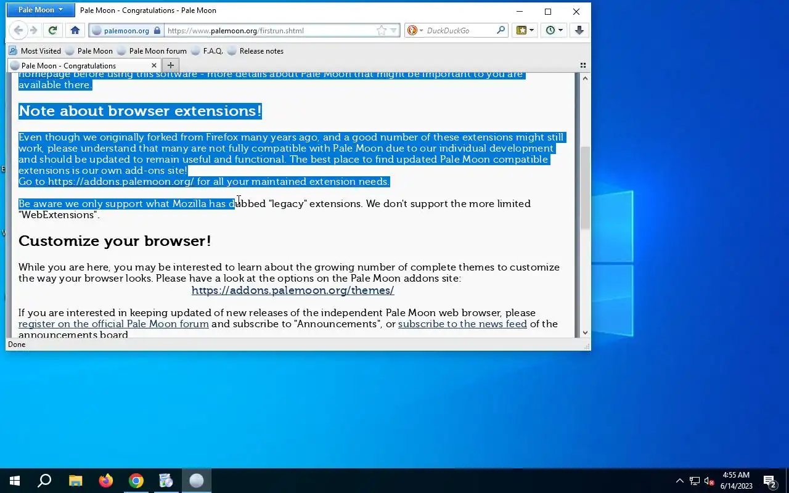Open the DuckDuckGo search engine selector
The image size is (789, 493).
coord(415,30)
